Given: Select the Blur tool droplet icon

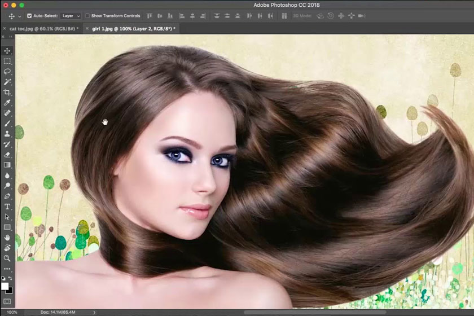Looking at the screenshot, I should pyautogui.click(x=7, y=175).
